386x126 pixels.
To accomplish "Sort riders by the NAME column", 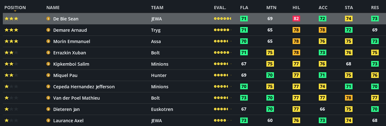I will (53, 8).
